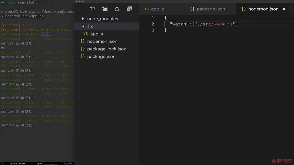Click the terminal's empty prompt line
This screenshot has height=165, width=294.
(18, 130)
